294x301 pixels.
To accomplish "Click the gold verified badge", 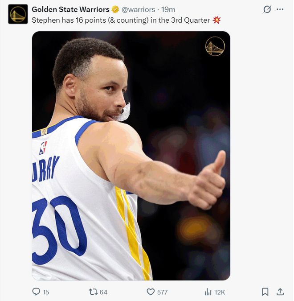I will (115, 9).
